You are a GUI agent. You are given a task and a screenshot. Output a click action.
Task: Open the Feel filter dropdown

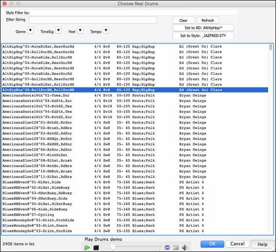click(80, 30)
